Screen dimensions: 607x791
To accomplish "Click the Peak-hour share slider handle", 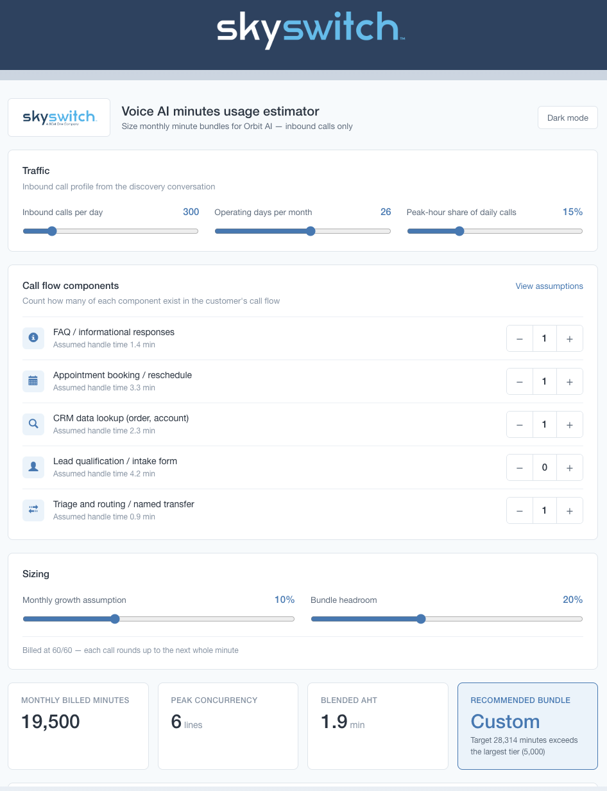I will click(459, 231).
